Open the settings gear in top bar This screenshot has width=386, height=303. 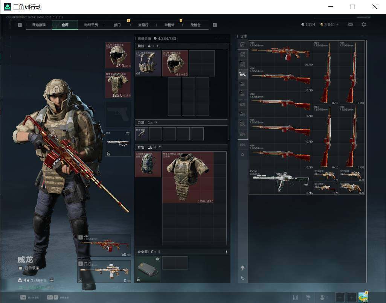click(x=364, y=24)
